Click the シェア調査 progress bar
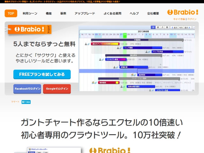 [x=142, y=48]
